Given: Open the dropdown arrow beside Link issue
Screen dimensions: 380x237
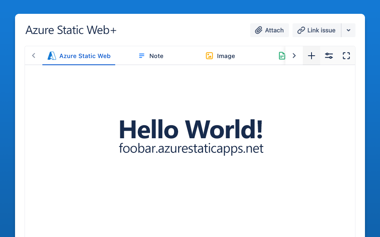Looking at the screenshot, I should (348, 30).
